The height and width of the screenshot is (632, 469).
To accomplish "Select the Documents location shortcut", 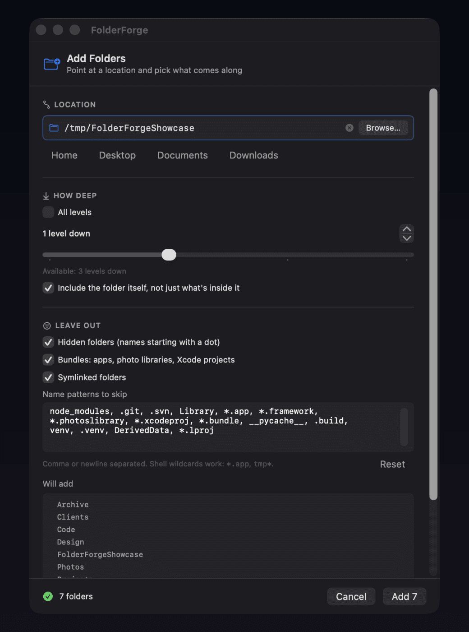I will point(183,155).
